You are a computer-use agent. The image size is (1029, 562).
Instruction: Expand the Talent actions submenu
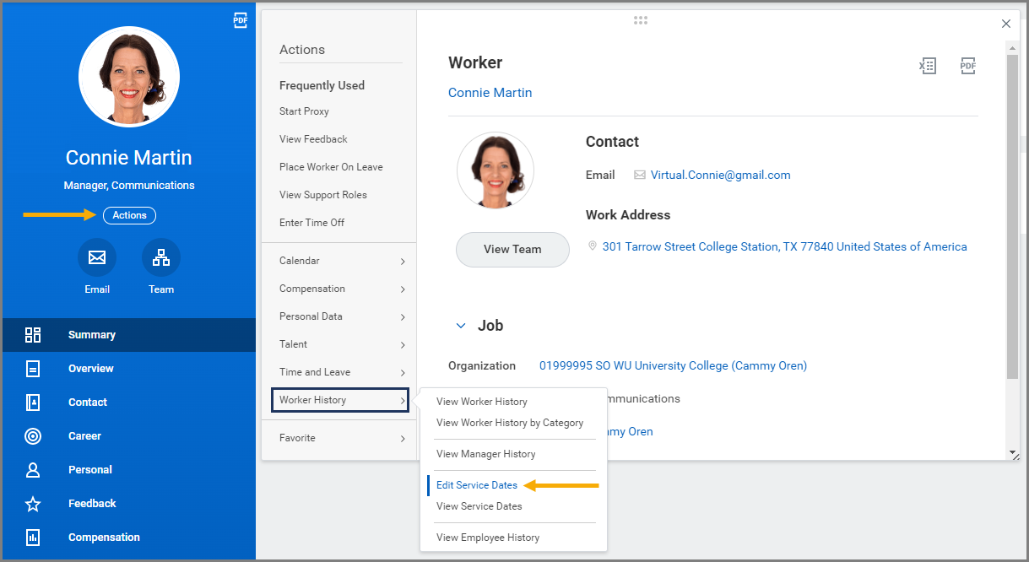pyautogui.click(x=342, y=345)
